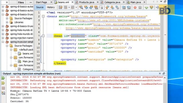
Task: Open forward-navigation history dropdown arrow
Action: (x=76, y=7)
